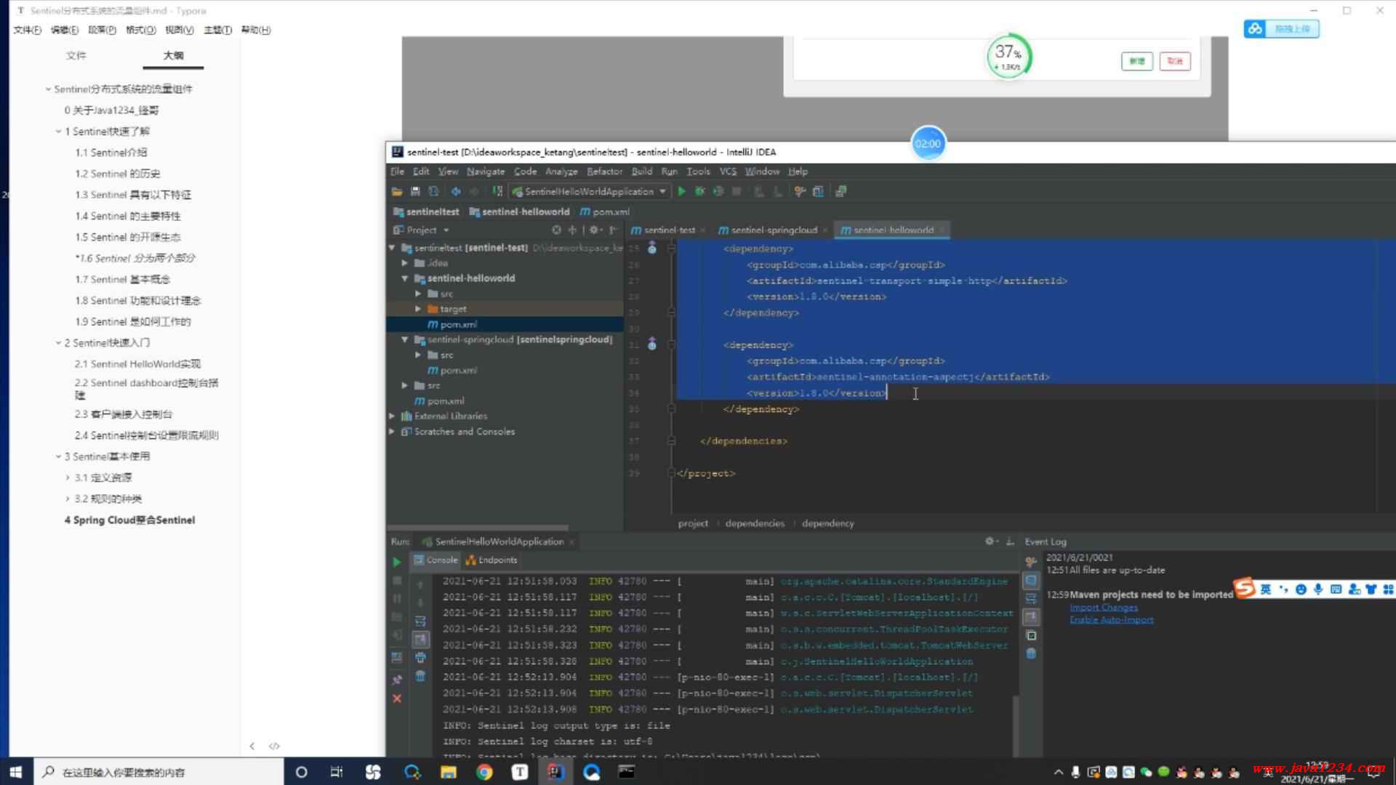Click the Synchronize icon in IntelliJ toolbar

click(x=433, y=192)
